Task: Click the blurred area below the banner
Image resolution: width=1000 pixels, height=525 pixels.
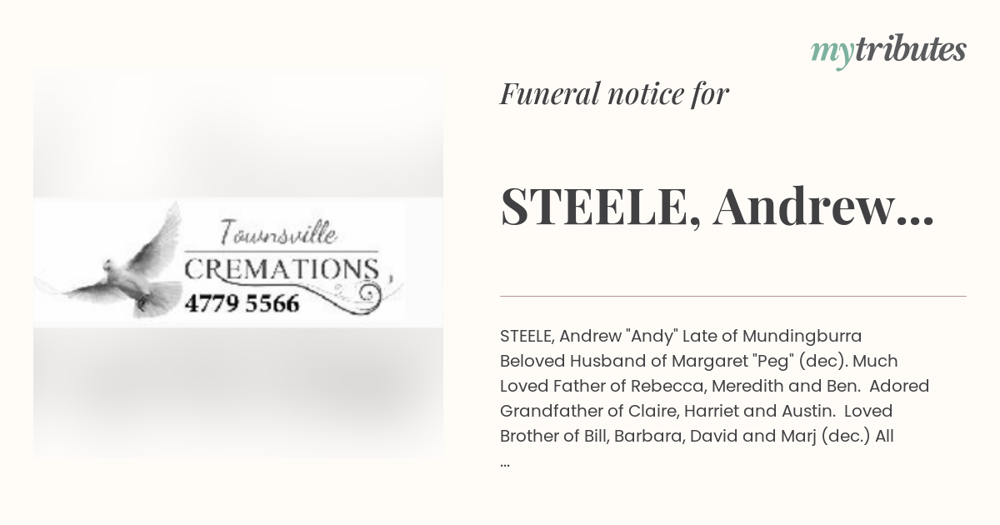Action: click(x=238, y=392)
